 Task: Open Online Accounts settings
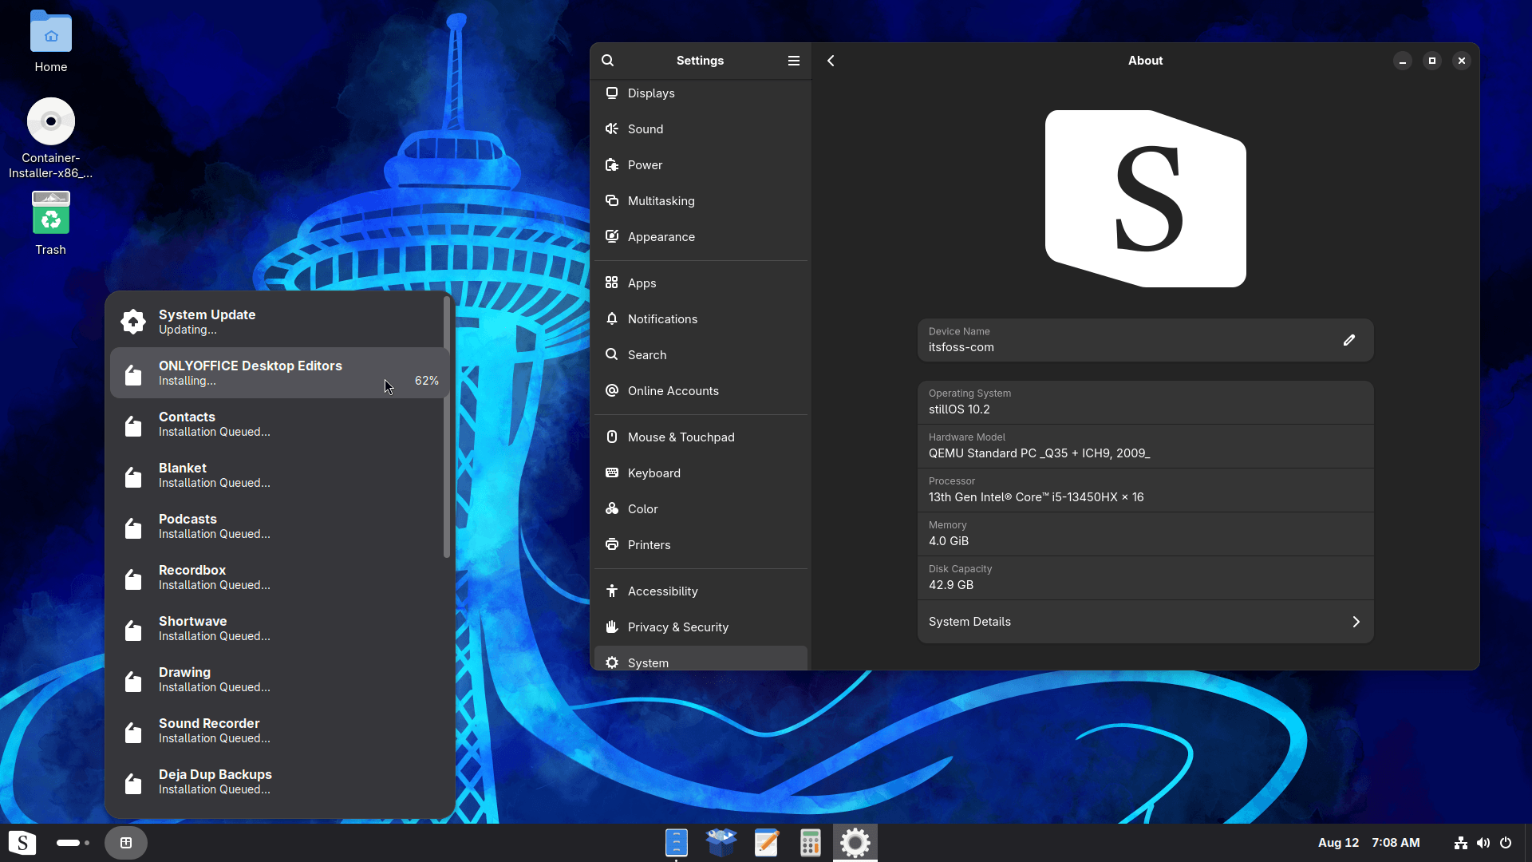[x=701, y=391]
